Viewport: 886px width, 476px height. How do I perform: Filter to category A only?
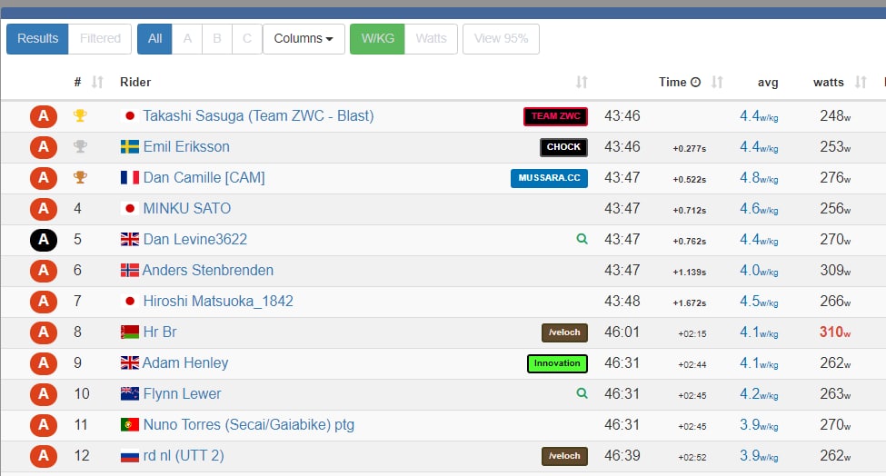187,39
